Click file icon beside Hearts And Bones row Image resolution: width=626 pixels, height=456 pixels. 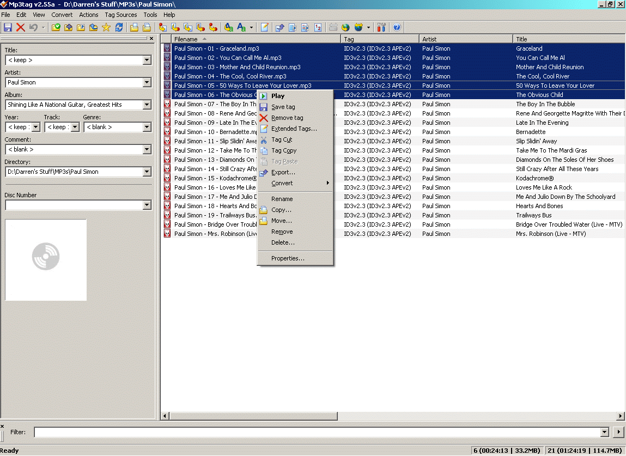pyautogui.click(x=167, y=206)
